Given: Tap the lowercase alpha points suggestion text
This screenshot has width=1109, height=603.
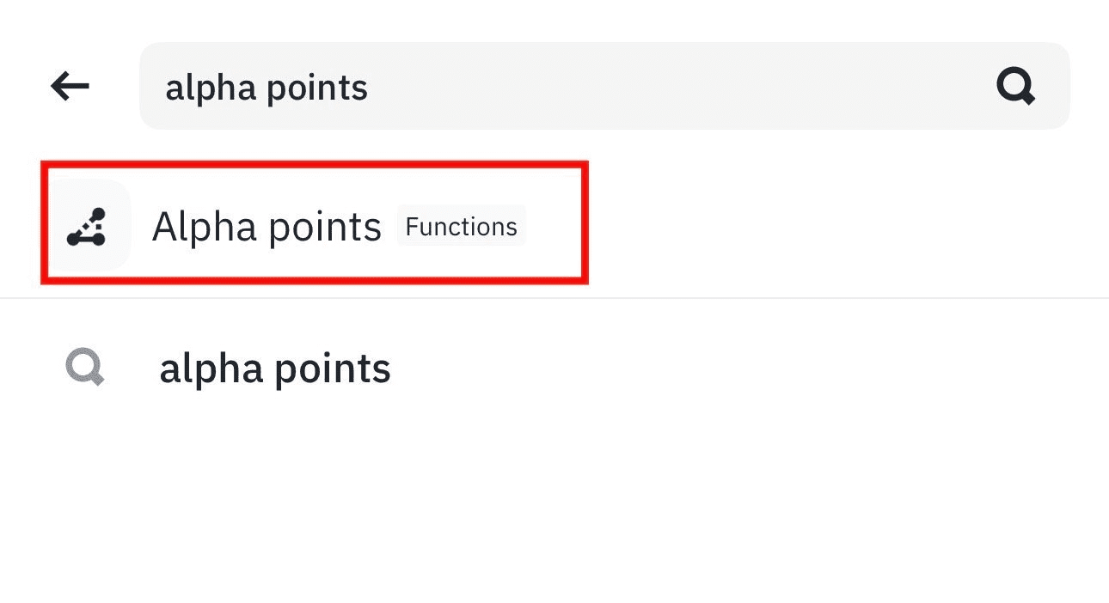Looking at the screenshot, I should (275, 369).
